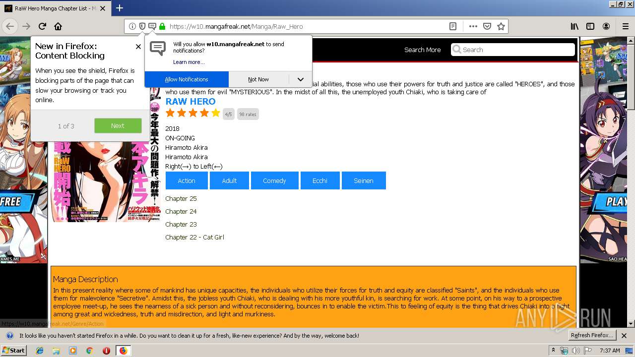635x357 pixels.
Task: Open notification permission icon in address bar
Action: (152, 26)
